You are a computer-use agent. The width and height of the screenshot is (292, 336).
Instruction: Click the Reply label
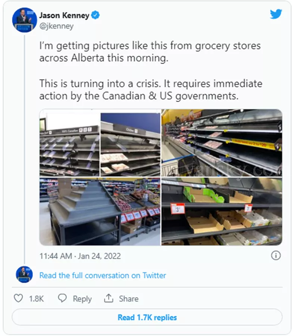click(82, 299)
